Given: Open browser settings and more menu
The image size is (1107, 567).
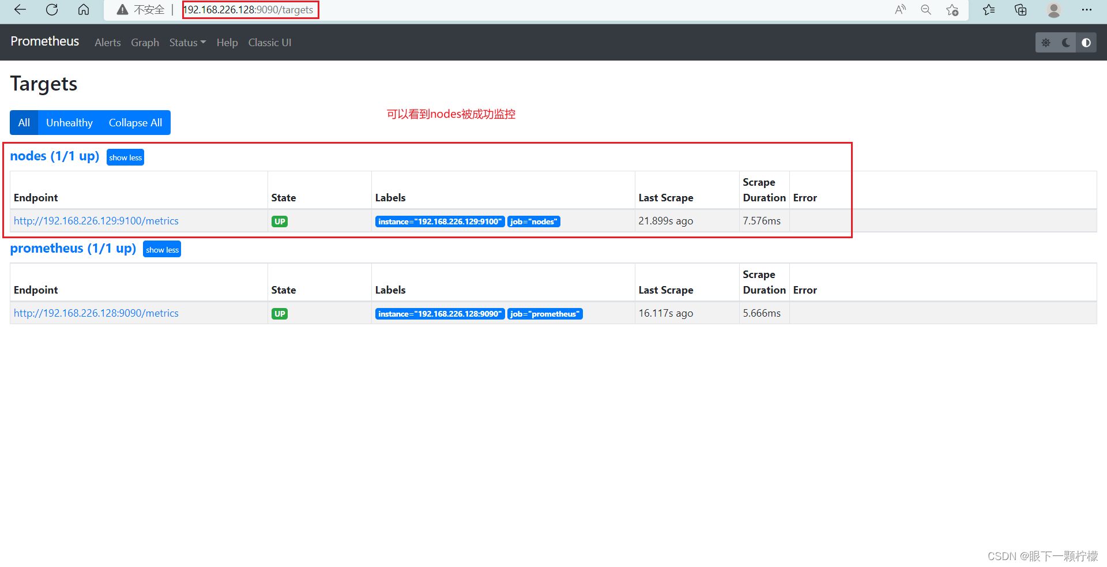Looking at the screenshot, I should click(x=1087, y=10).
